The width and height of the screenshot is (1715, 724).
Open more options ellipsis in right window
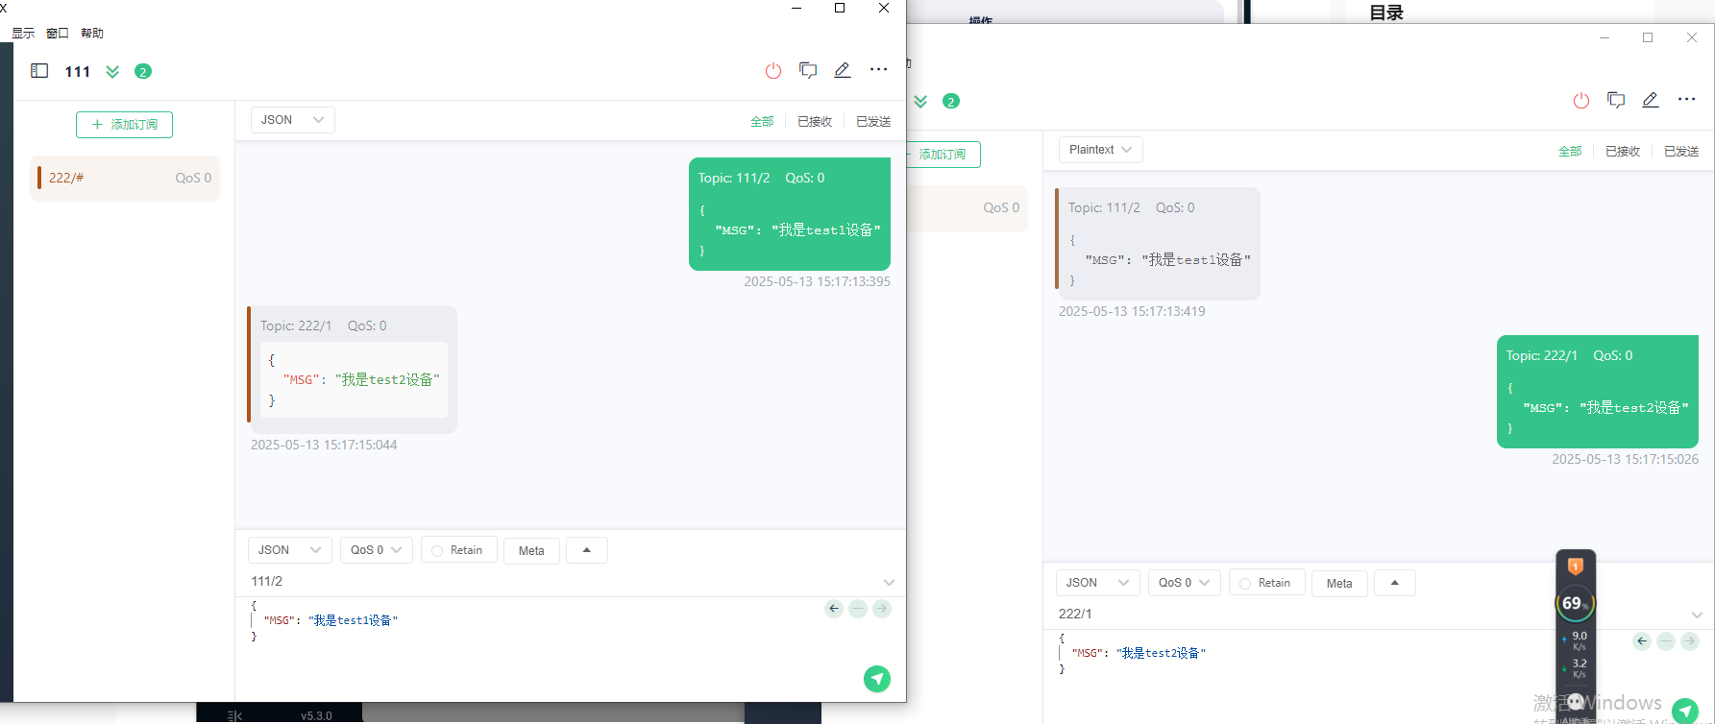(x=1686, y=99)
